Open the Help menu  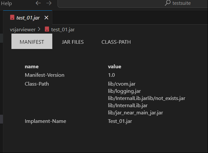click(x=6, y=3)
